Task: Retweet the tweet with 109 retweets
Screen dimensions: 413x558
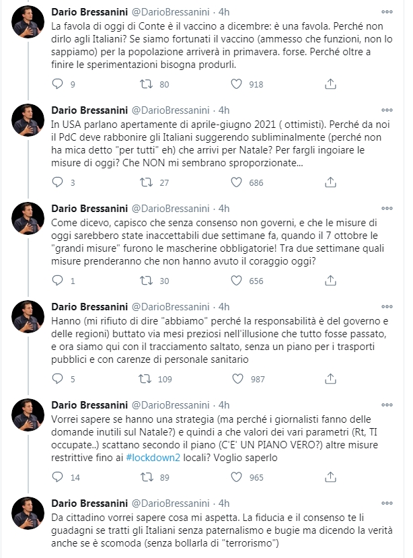Action: 145,379
